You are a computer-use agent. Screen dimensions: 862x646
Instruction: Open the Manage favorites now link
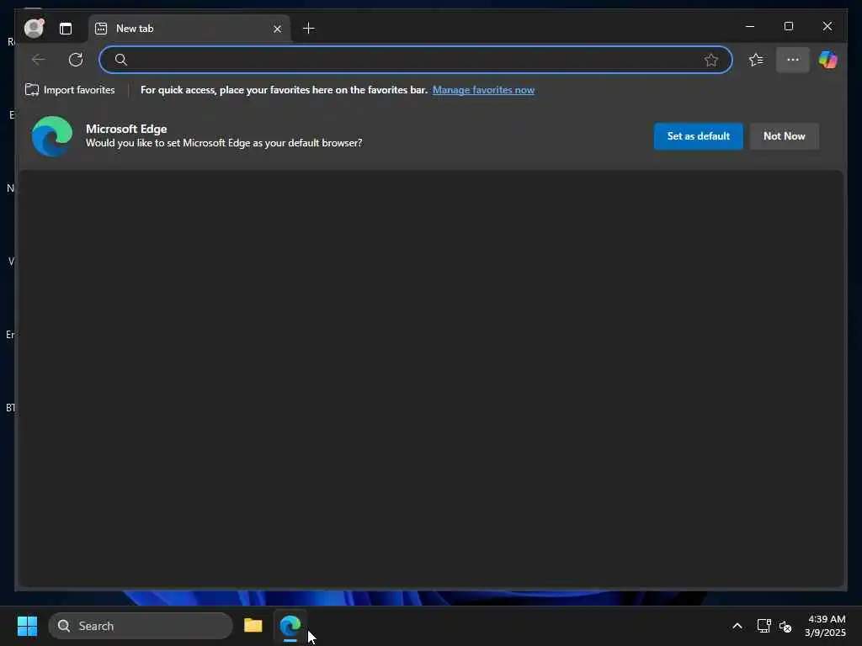click(483, 89)
